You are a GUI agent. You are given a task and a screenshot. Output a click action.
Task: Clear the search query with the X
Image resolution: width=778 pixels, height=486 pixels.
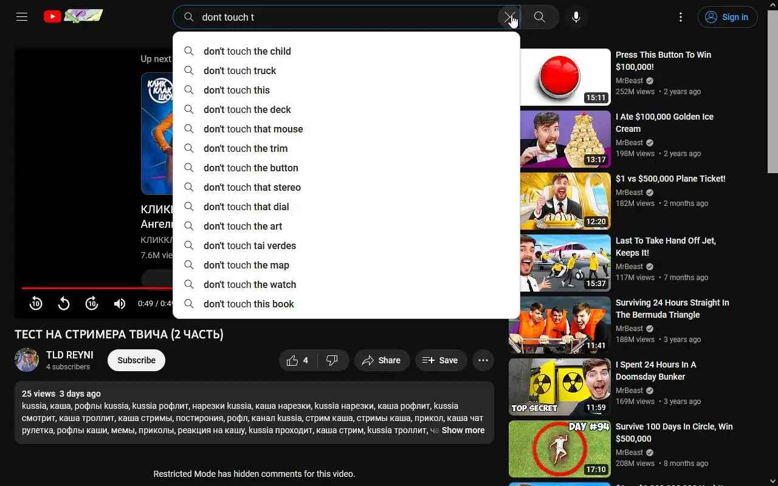pos(509,17)
